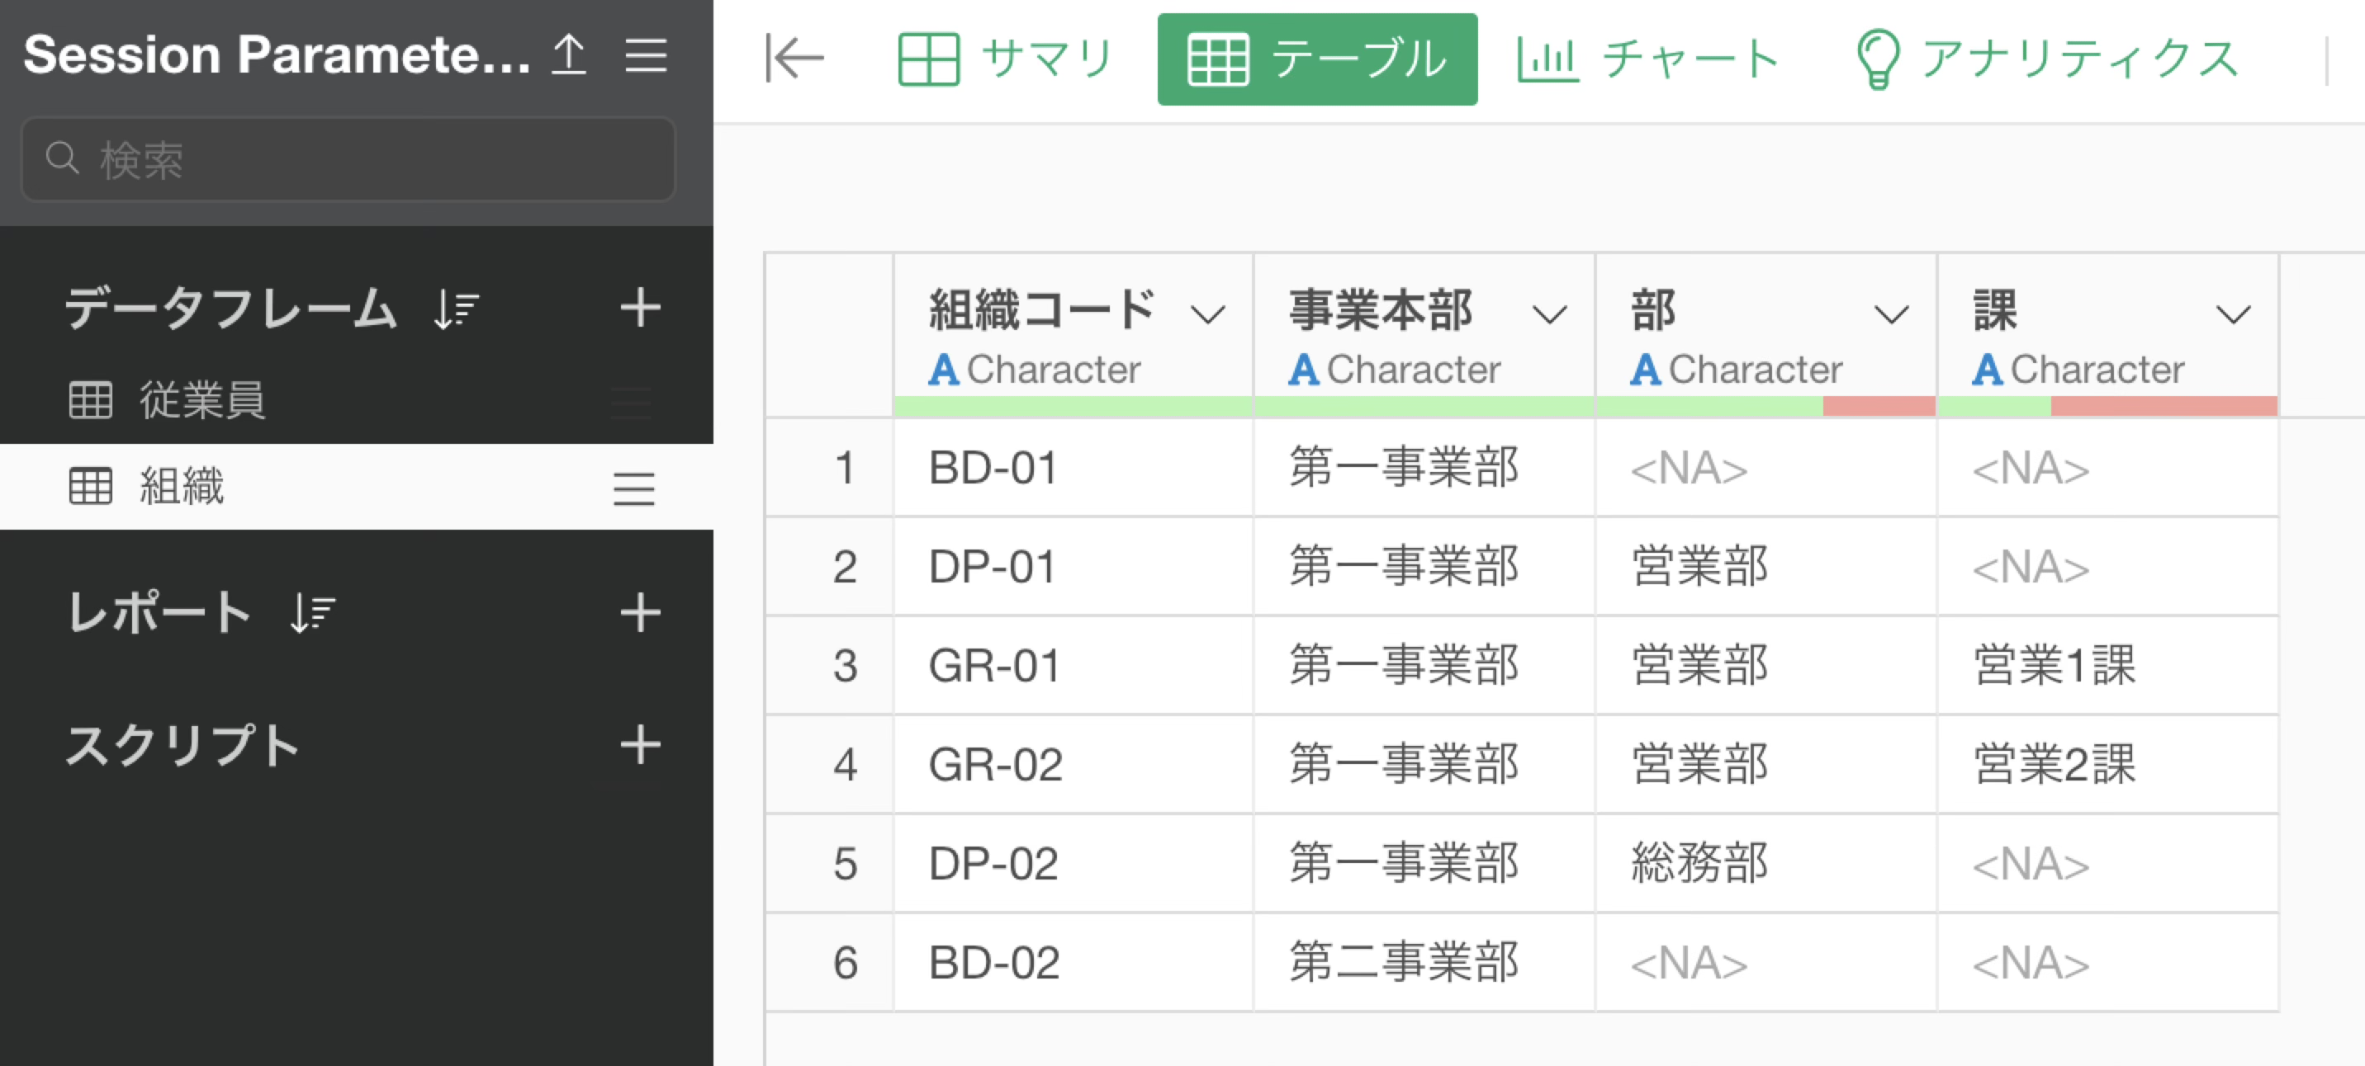
Task: Open 組織コード column dropdown menu
Action: tap(1207, 314)
